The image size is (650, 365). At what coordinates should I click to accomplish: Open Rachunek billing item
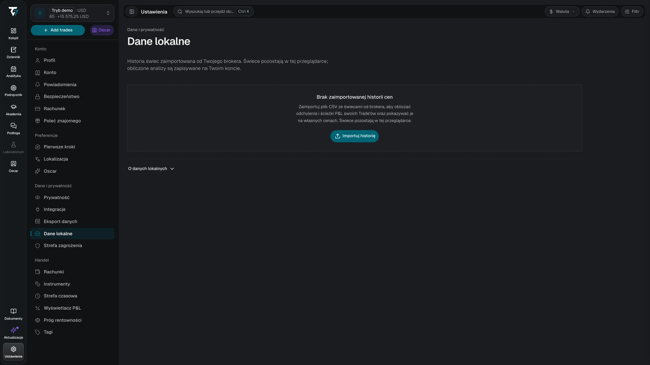[x=72, y=109]
